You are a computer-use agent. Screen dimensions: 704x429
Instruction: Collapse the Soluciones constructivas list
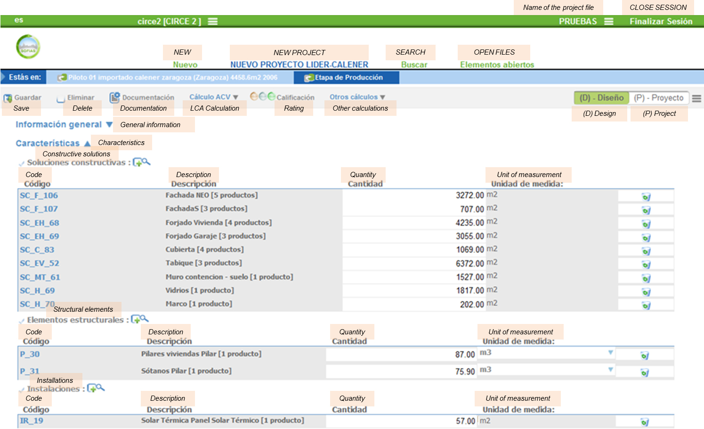pos(21,163)
